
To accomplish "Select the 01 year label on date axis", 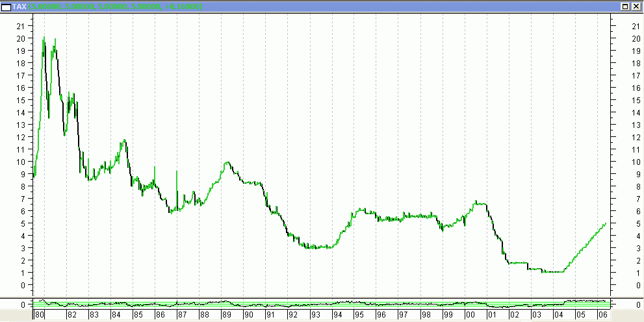I will [493, 315].
